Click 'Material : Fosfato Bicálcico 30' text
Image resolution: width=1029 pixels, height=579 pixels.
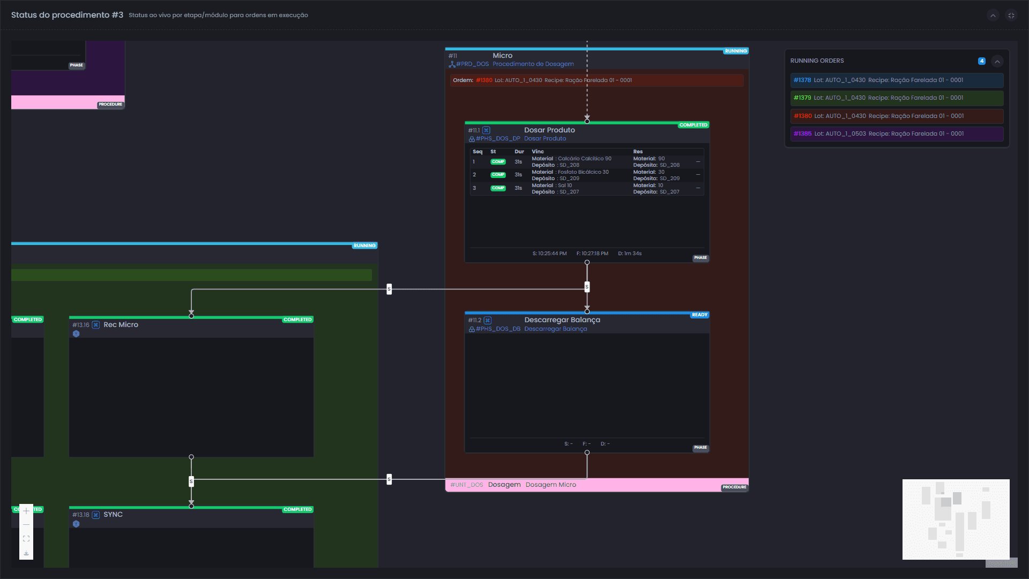(x=570, y=172)
